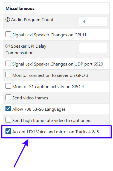Toggle Monitor S1 caption activity on GPO 4 checkbox
This screenshot has width=113, height=171.
8,86
